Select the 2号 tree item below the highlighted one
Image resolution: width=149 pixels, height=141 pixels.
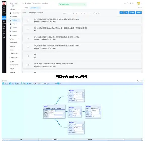pos(14,24)
